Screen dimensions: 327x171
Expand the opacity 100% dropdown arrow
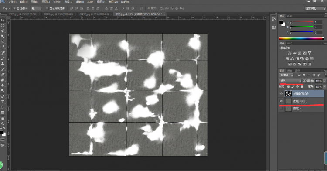pos(324,81)
